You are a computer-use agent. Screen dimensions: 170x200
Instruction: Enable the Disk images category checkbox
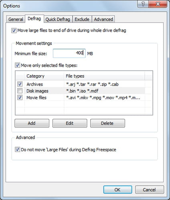tap(20, 91)
